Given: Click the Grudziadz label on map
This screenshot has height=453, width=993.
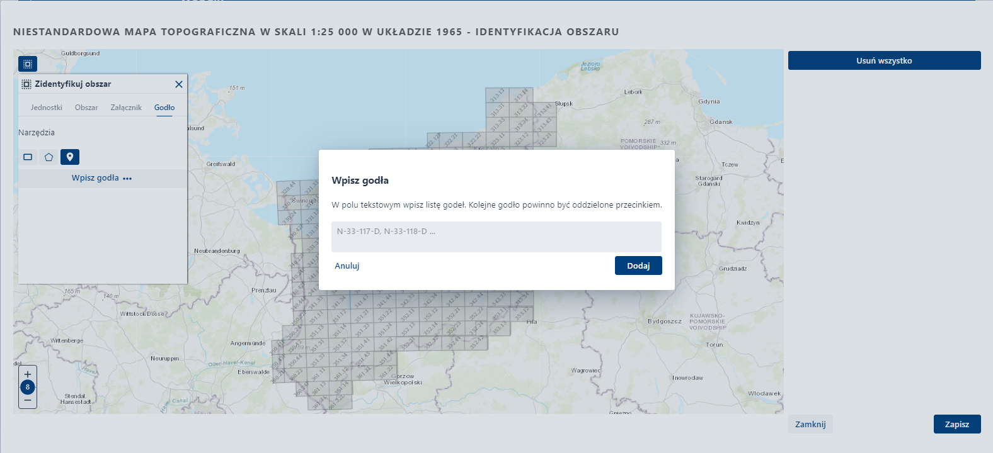Looking at the screenshot, I should 733,269.
